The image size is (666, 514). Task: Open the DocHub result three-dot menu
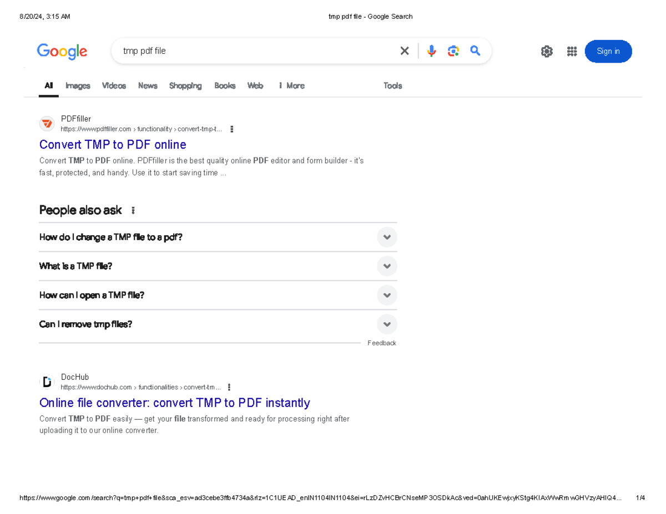point(229,388)
